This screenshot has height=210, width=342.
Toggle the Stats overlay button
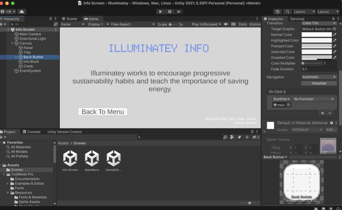click(243, 24)
